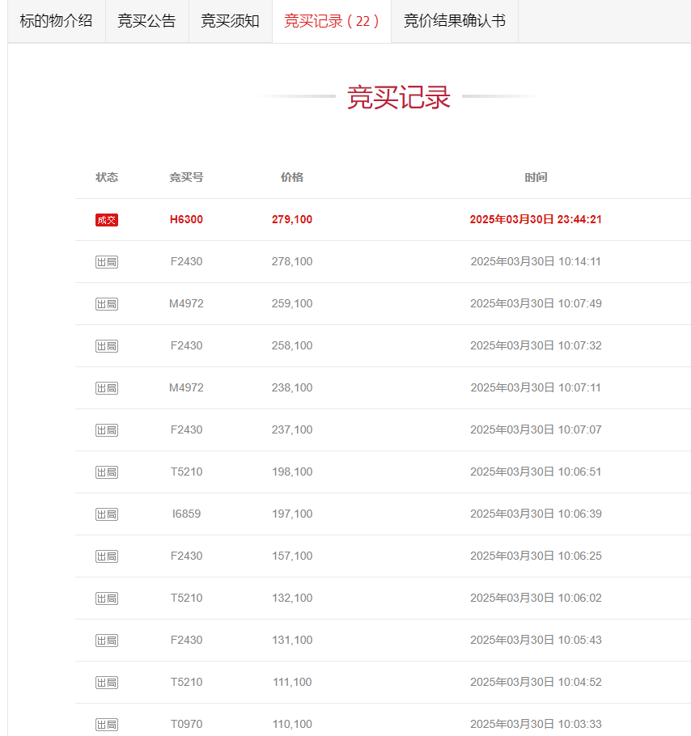
Task: Click bidder T5210 in the 111,100 row
Action: [x=186, y=682]
